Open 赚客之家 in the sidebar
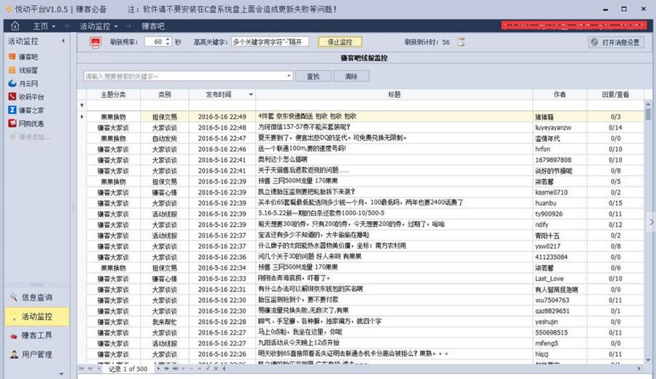The width and height of the screenshot is (656, 379). pos(26,110)
